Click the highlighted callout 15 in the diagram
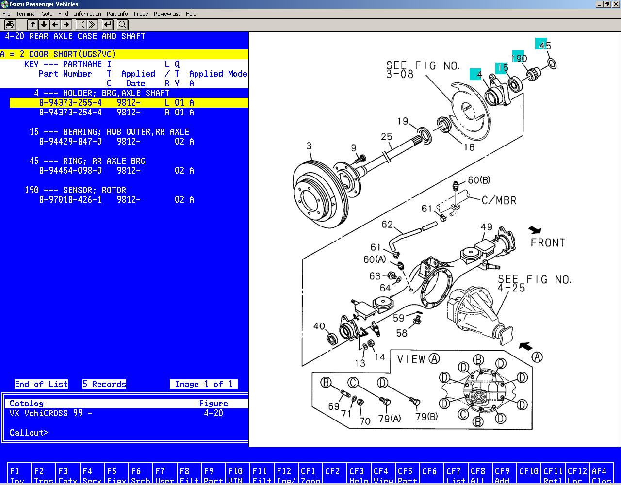This screenshot has width=621, height=485. pos(502,68)
